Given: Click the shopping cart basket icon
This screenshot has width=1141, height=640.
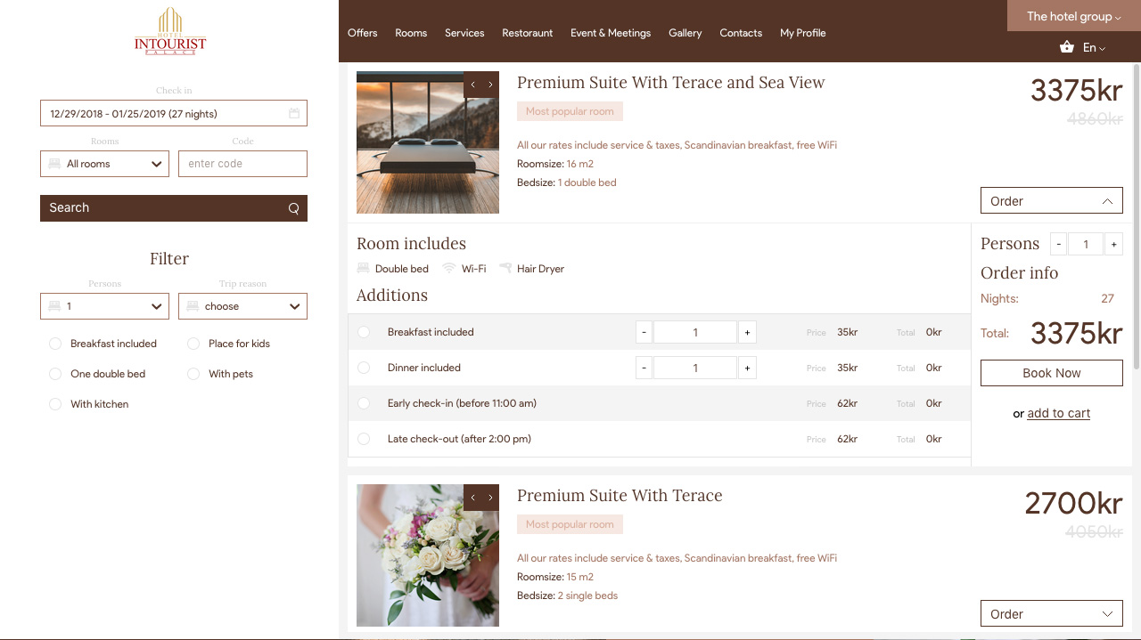Looking at the screenshot, I should (1066, 47).
